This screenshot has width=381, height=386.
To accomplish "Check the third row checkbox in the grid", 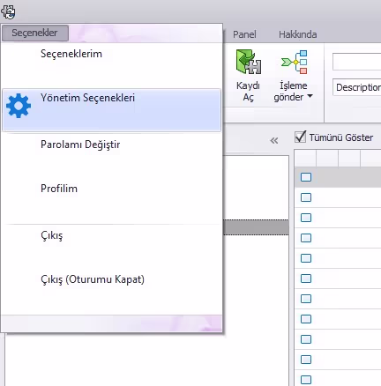I will pyautogui.click(x=306, y=218).
